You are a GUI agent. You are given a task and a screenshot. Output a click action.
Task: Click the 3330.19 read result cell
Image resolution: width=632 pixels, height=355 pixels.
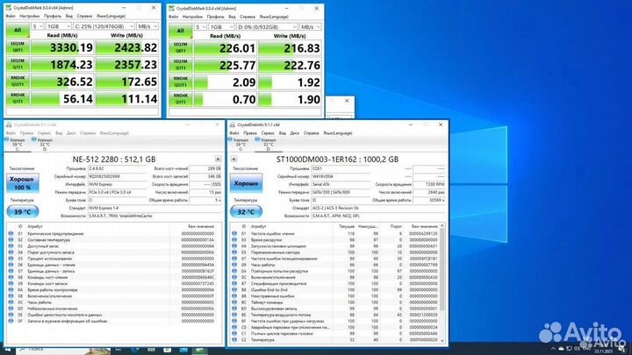(x=62, y=47)
